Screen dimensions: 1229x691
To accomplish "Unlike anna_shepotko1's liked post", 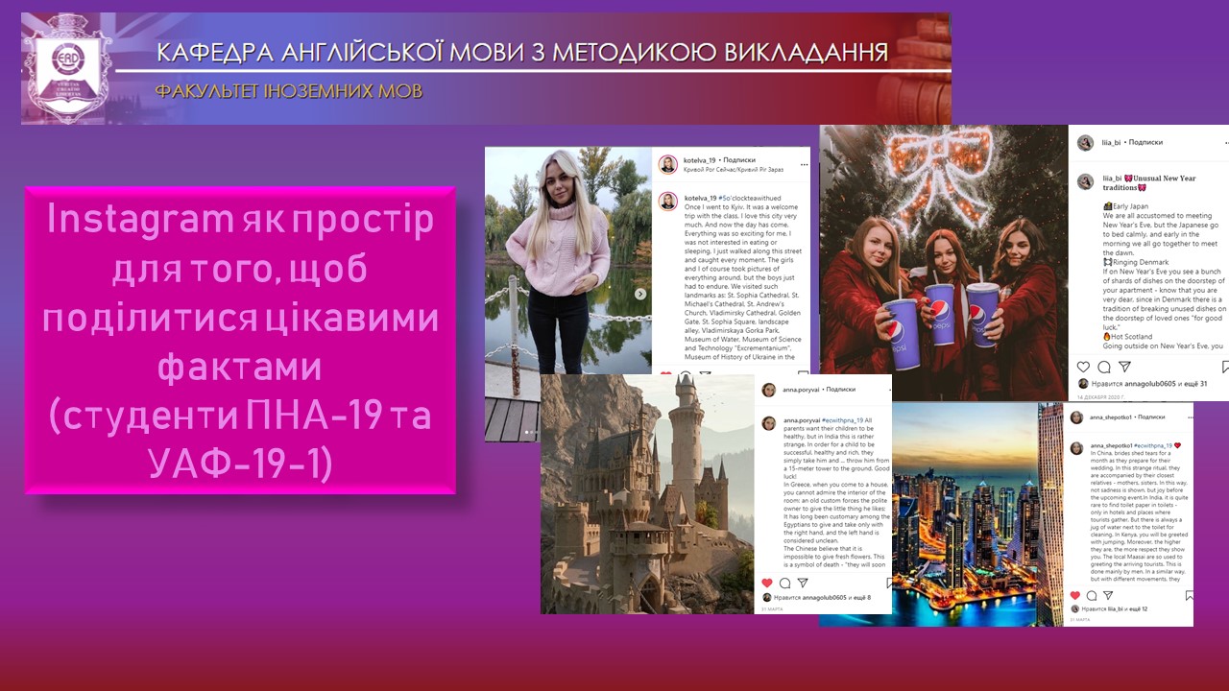I will point(1074,596).
